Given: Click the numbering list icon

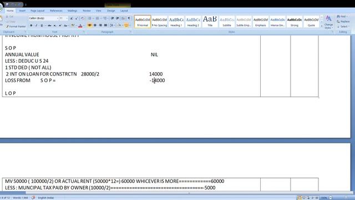Looking at the screenshot, I should (x=97, y=18).
